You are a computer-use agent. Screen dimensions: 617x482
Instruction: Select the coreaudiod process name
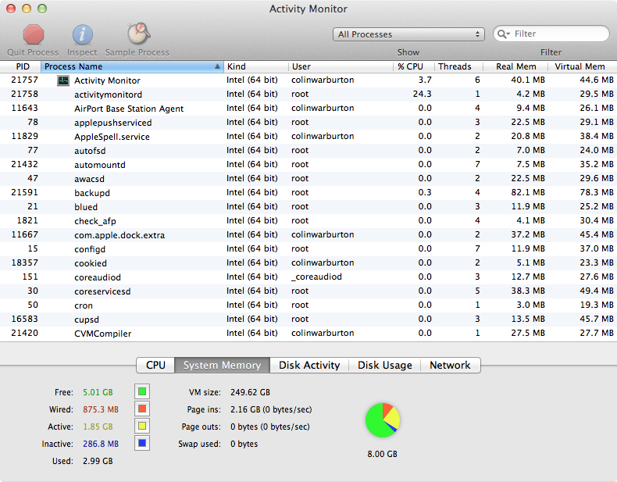tap(98, 277)
